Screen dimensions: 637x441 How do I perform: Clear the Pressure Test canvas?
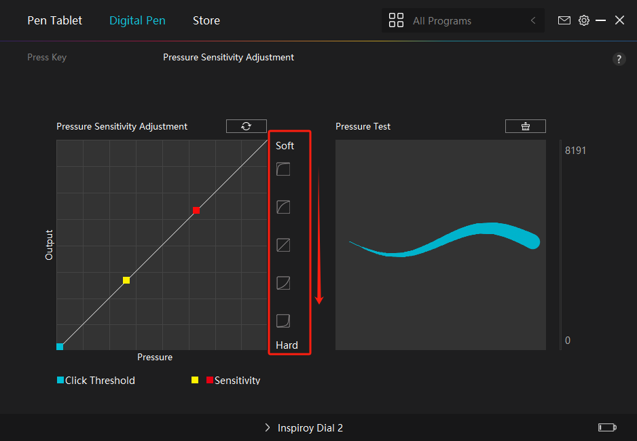point(525,126)
